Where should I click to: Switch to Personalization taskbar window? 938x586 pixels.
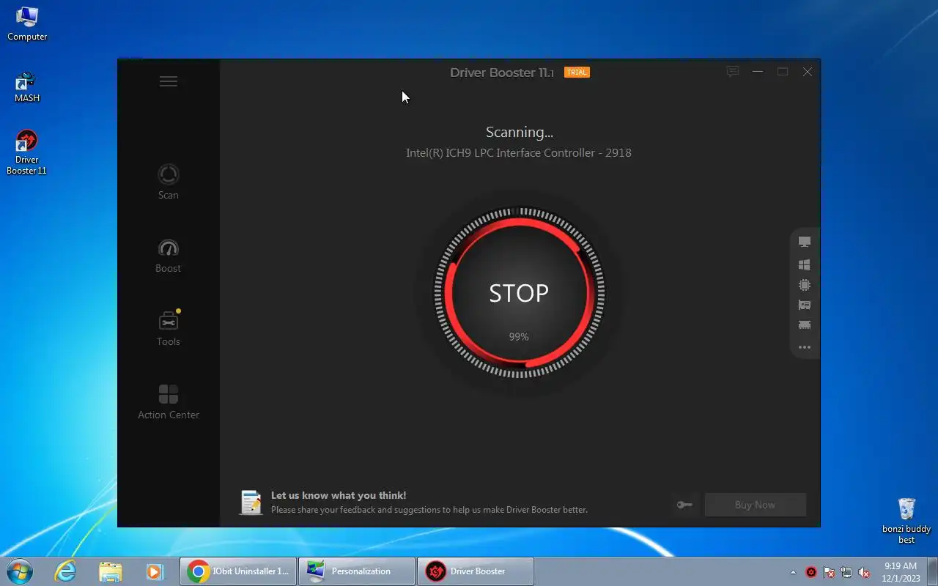(357, 571)
